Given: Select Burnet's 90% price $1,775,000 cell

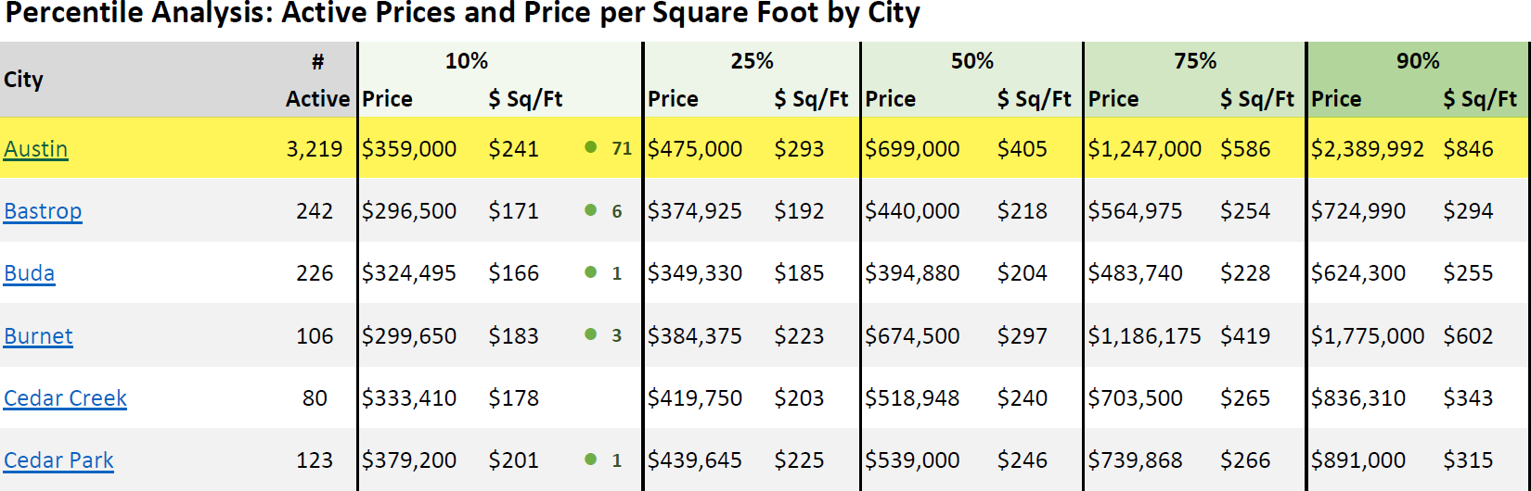Looking at the screenshot, I should (1367, 336).
